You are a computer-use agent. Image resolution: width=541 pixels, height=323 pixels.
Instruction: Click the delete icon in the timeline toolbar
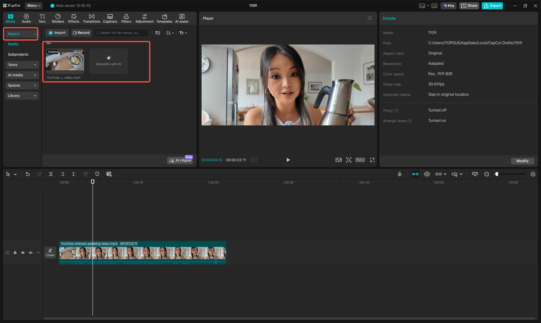[85, 174]
